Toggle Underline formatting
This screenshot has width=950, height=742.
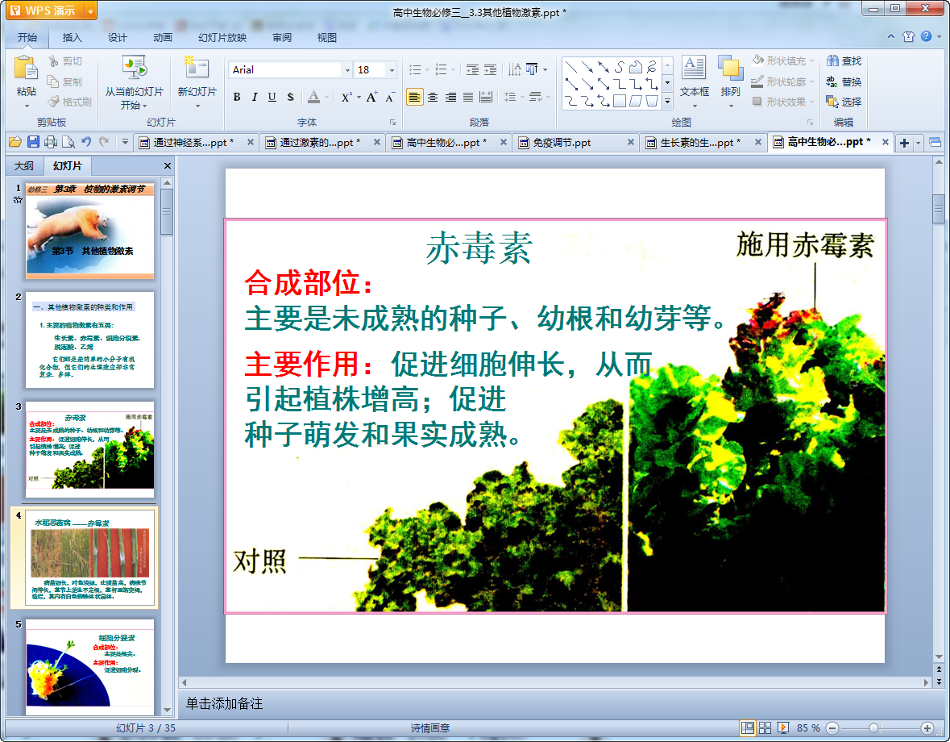[272, 97]
